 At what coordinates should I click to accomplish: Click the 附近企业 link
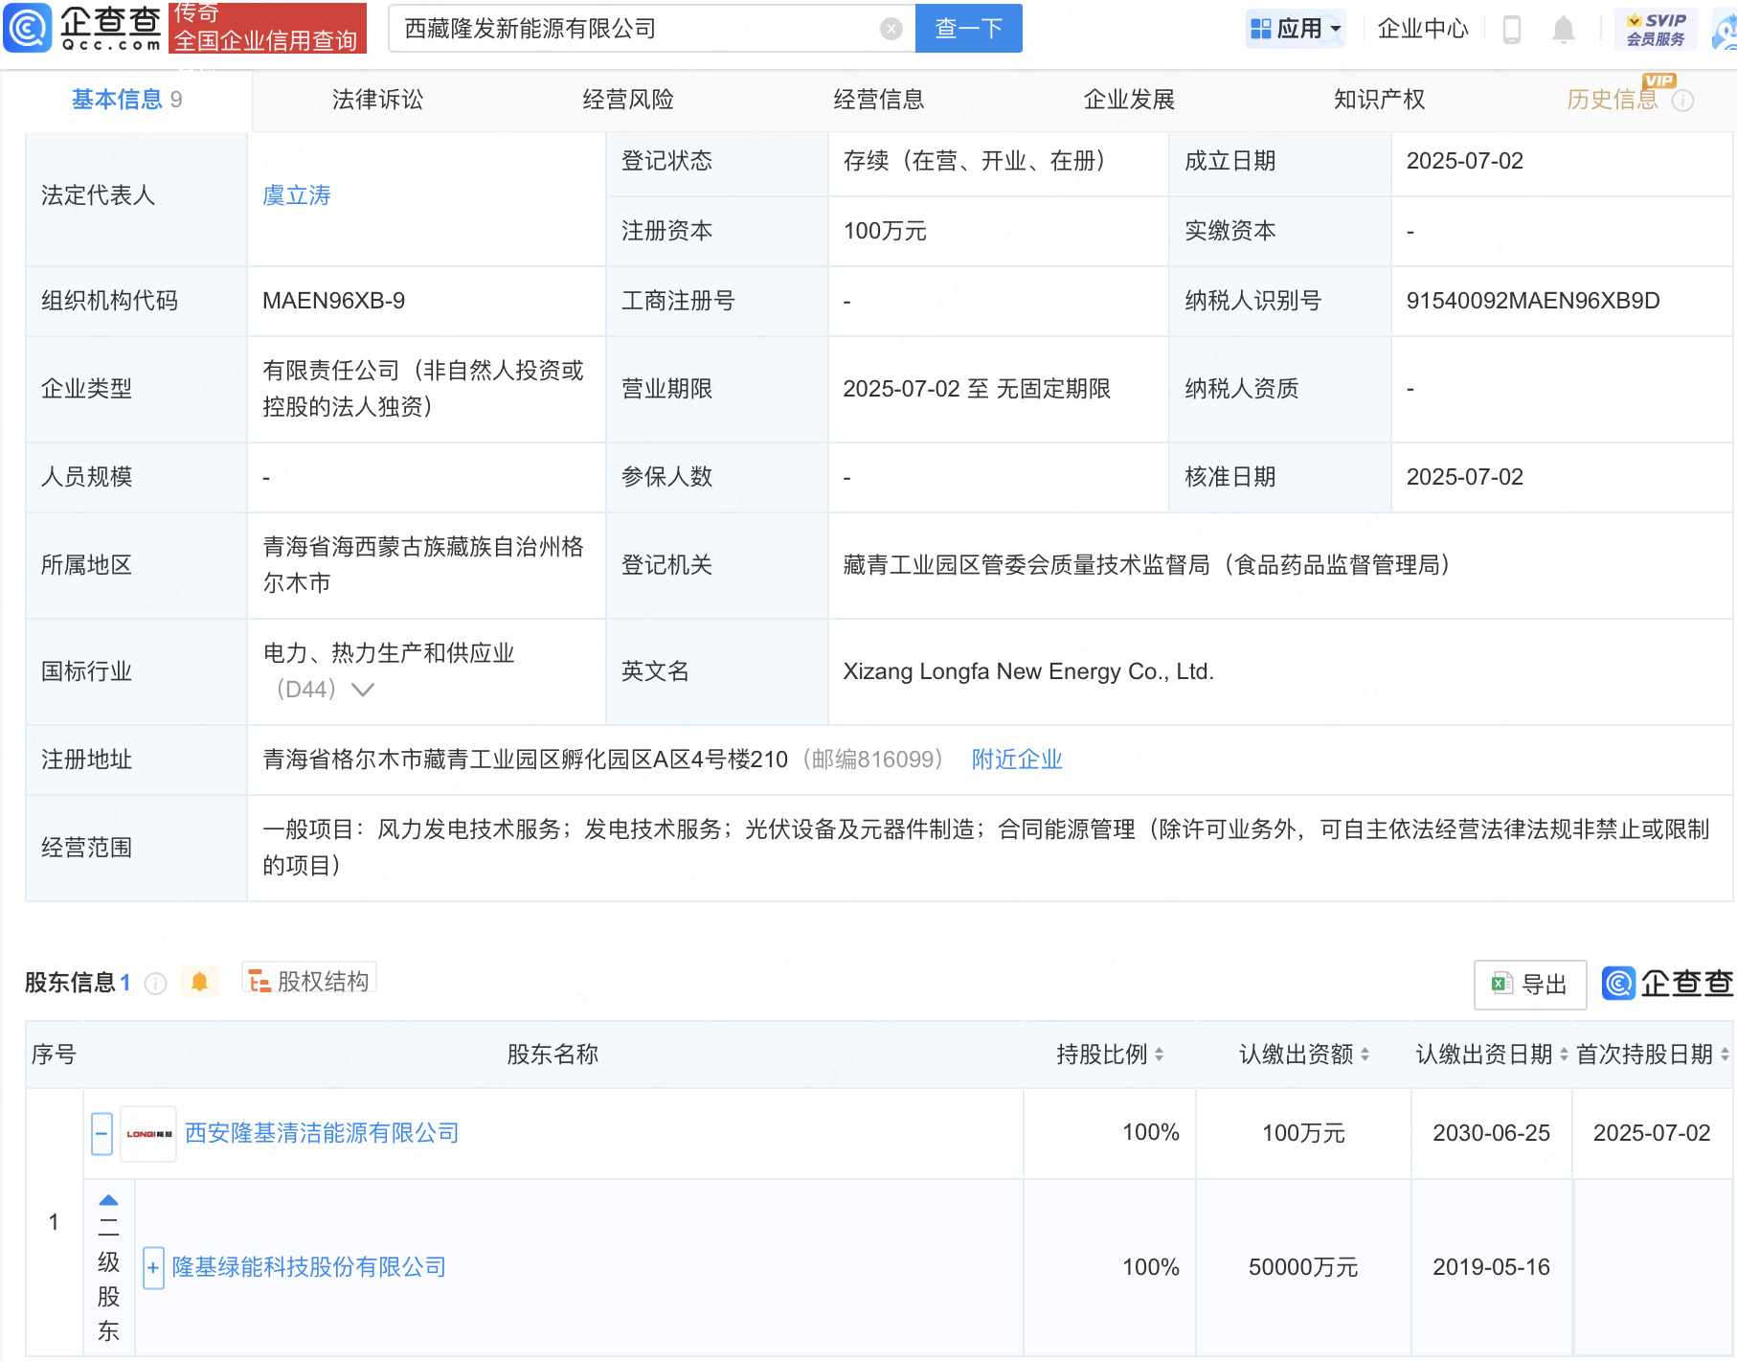click(x=1017, y=760)
